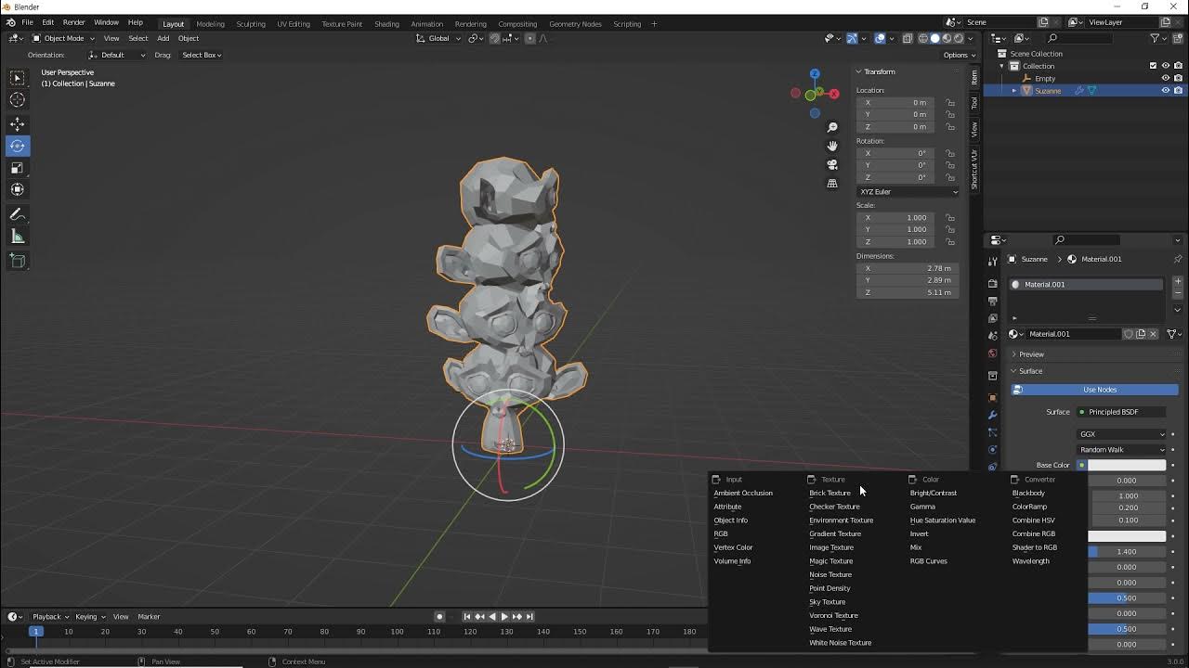
Task: Pin the properties editor context
Action: coord(1178,259)
